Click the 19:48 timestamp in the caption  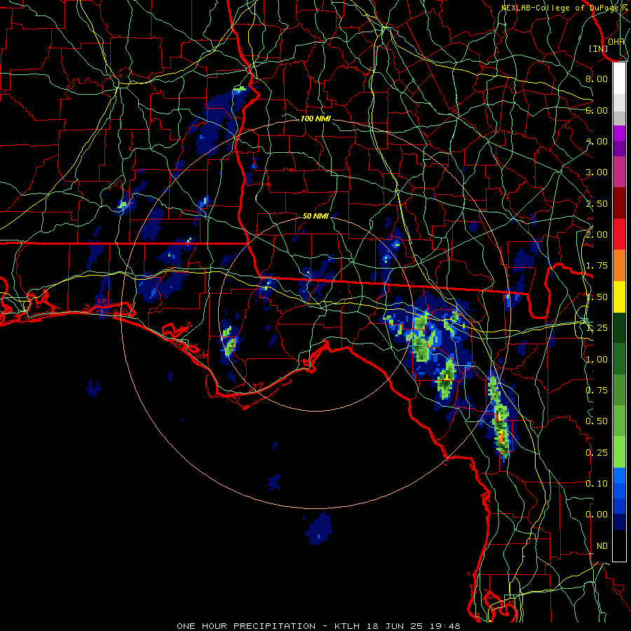(445, 626)
